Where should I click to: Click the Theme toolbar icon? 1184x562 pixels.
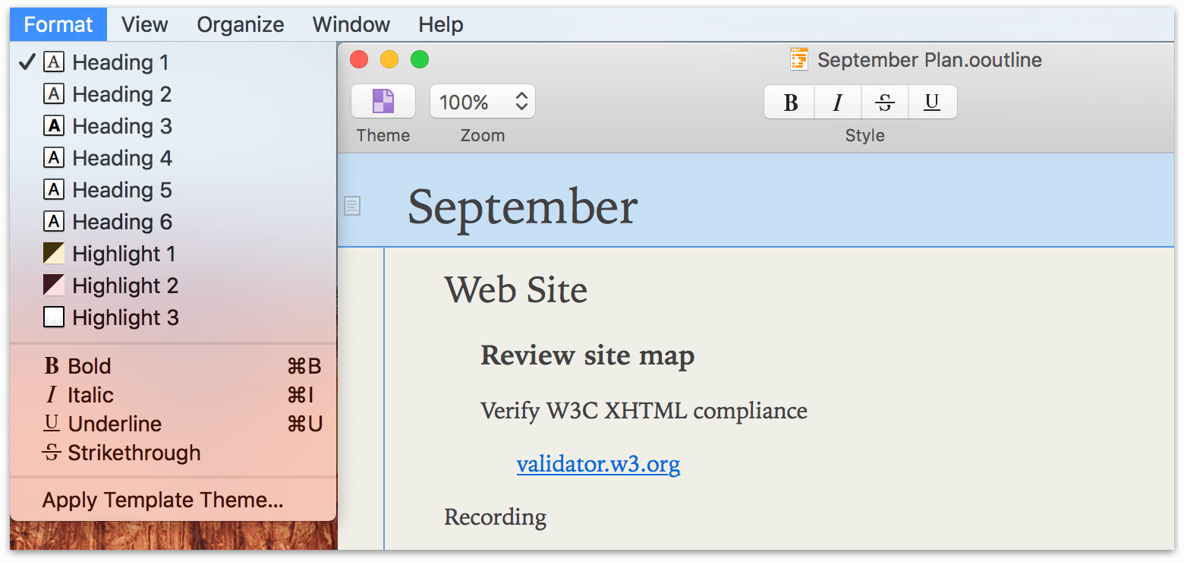coord(383,101)
